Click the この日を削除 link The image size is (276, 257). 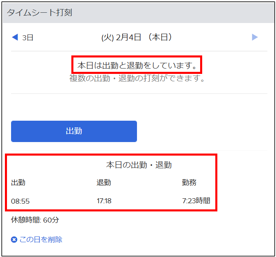[41, 240]
